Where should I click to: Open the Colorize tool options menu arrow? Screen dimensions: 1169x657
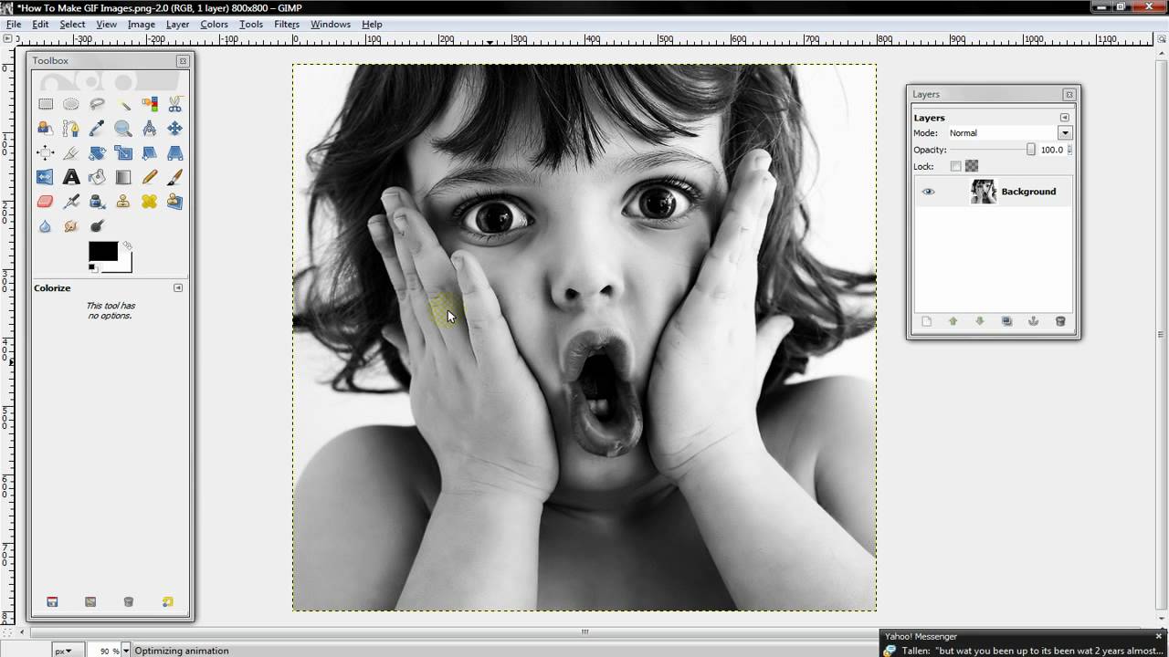pyautogui.click(x=178, y=287)
